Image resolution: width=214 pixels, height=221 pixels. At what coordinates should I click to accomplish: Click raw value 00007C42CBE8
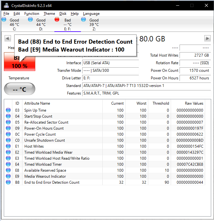click(190, 164)
